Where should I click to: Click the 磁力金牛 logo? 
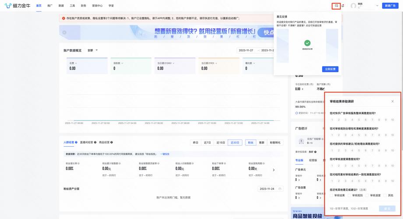click(x=18, y=5)
